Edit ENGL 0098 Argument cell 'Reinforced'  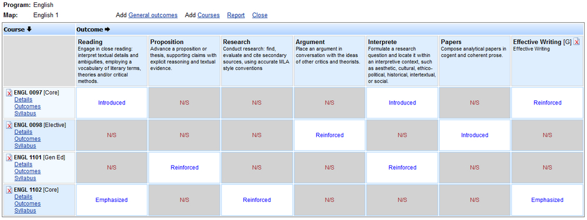pyautogui.click(x=330, y=135)
